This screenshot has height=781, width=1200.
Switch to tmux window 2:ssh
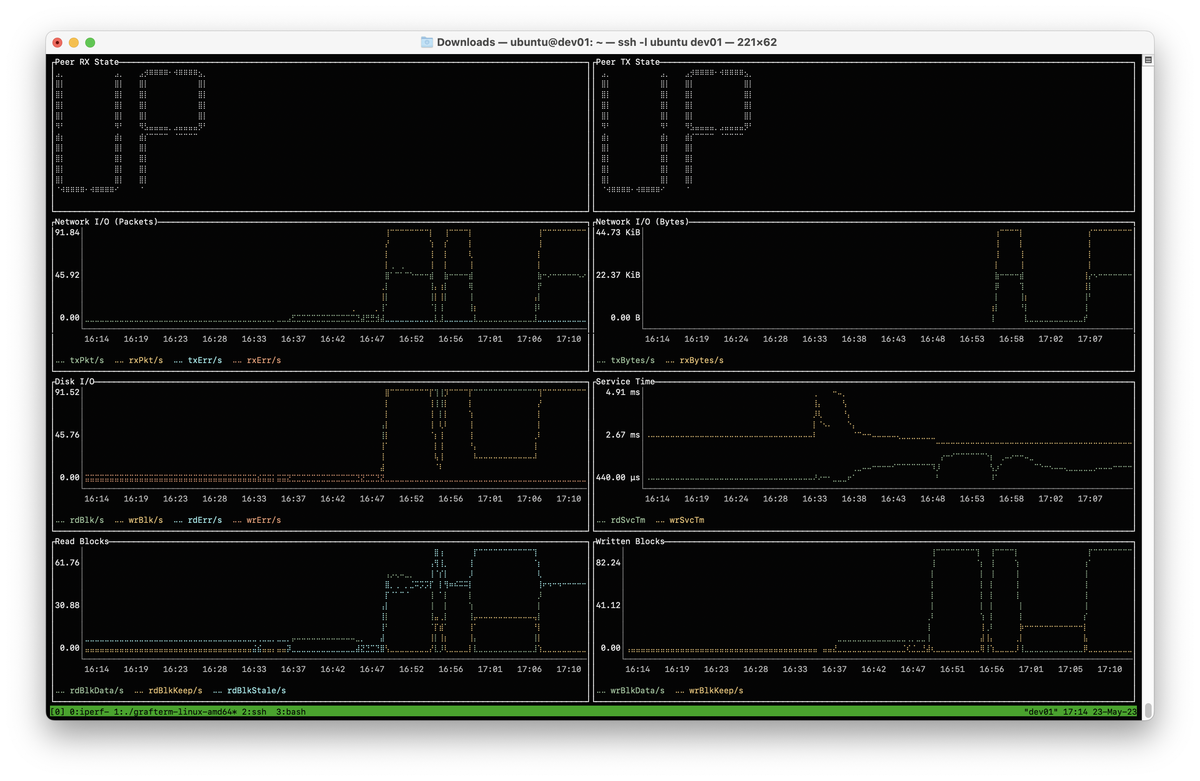tap(254, 711)
